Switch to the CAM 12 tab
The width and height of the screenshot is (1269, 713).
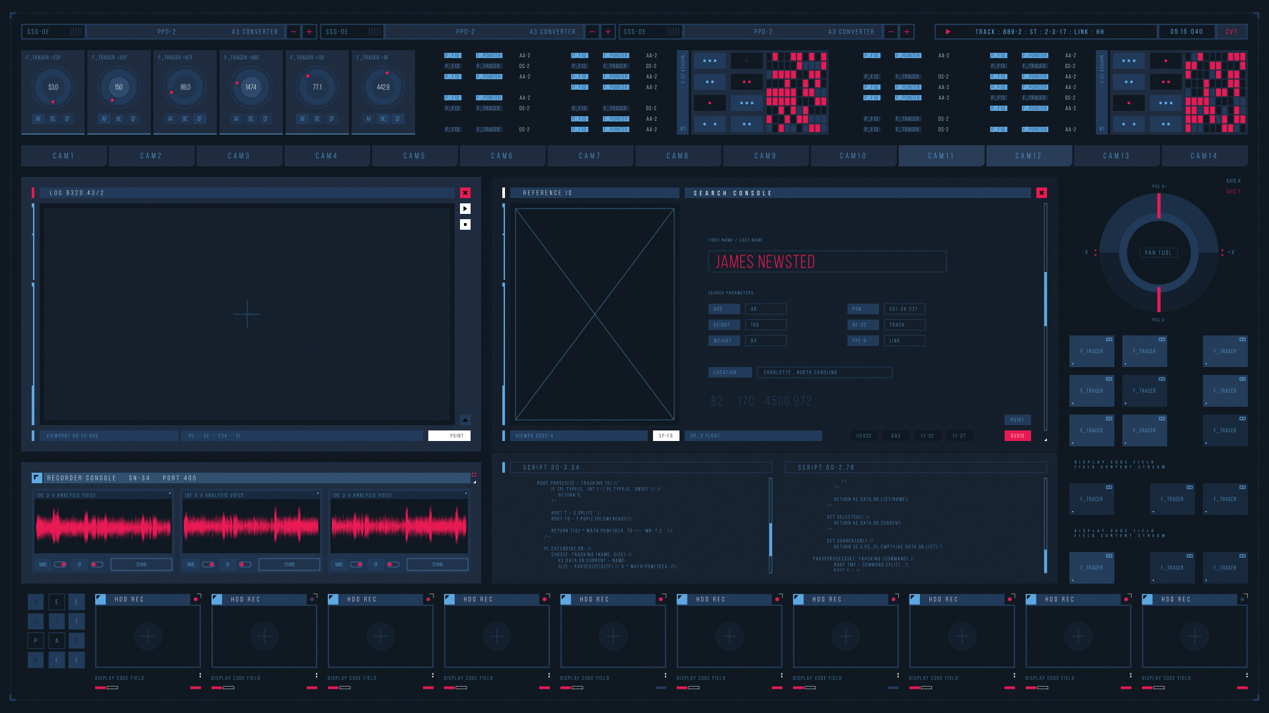[x=1028, y=156]
